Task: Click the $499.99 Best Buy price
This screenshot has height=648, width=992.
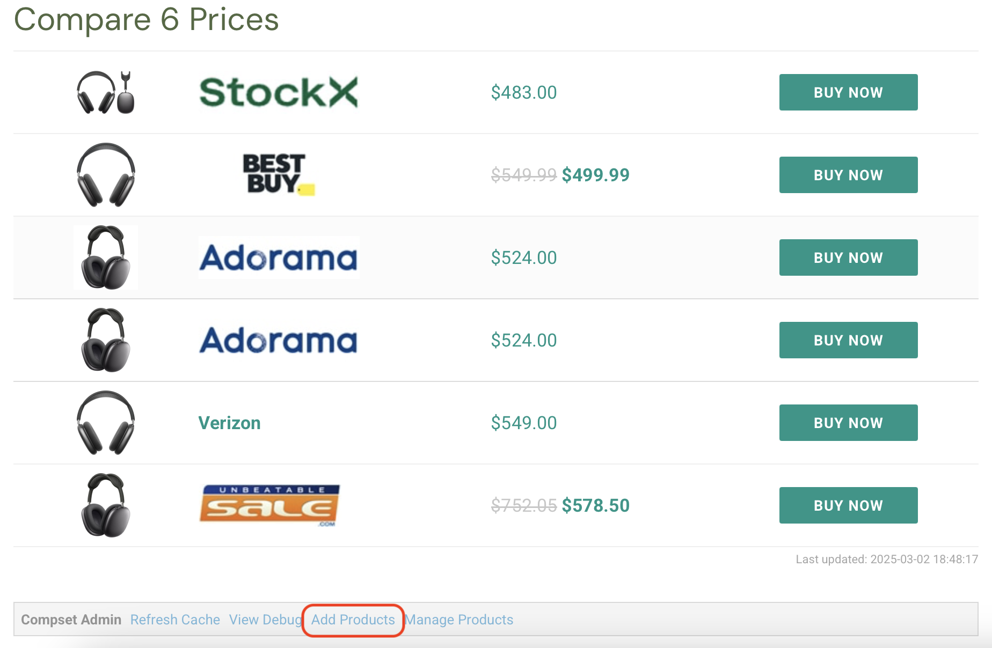Action: [x=595, y=175]
